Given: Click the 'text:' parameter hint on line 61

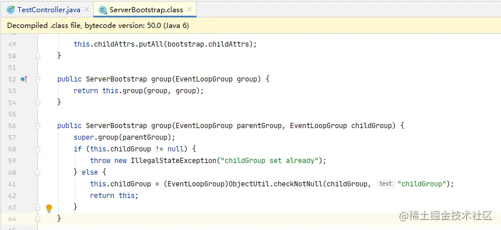Looking at the screenshot, I should coord(386,184).
